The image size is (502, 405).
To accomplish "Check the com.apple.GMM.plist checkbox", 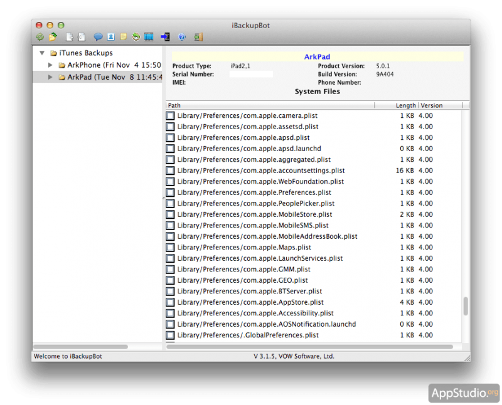I will [170, 270].
